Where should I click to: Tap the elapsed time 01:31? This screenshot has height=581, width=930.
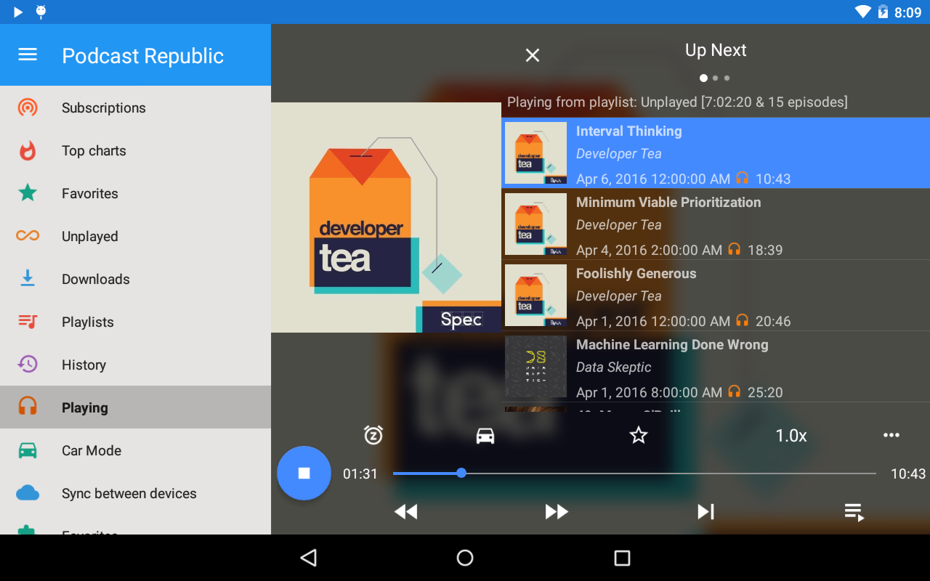[x=360, y=474]
